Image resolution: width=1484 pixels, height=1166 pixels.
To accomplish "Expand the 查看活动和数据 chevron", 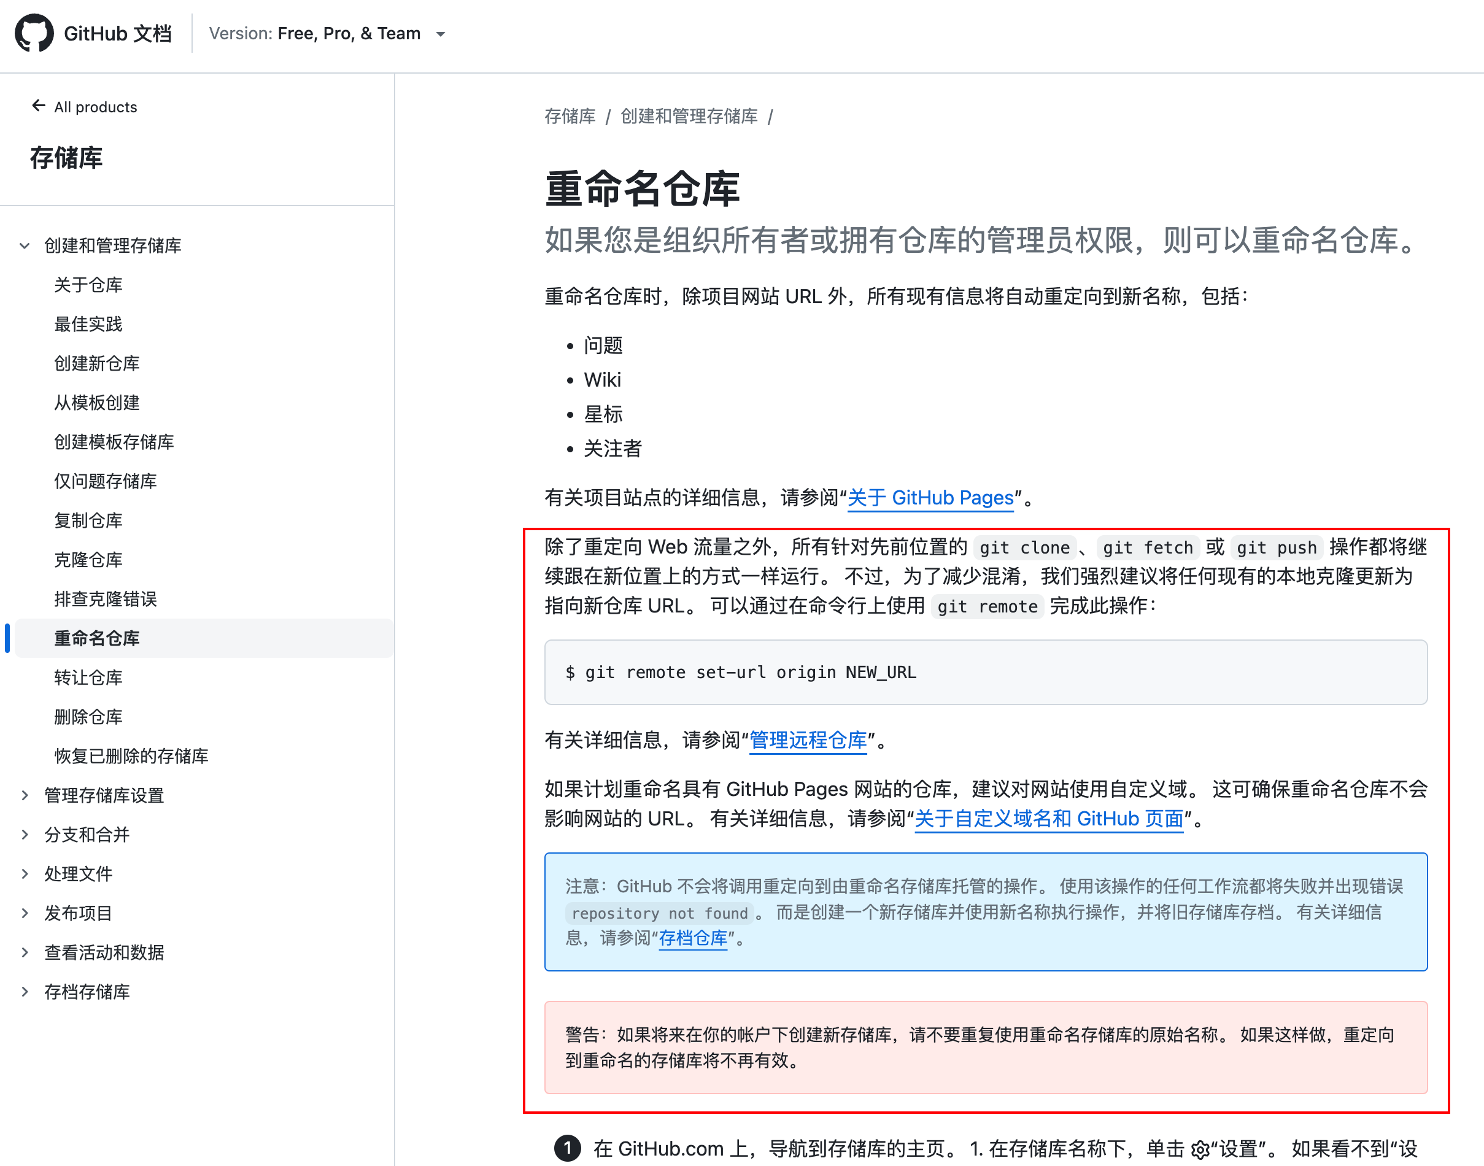I will coord(25,952).
